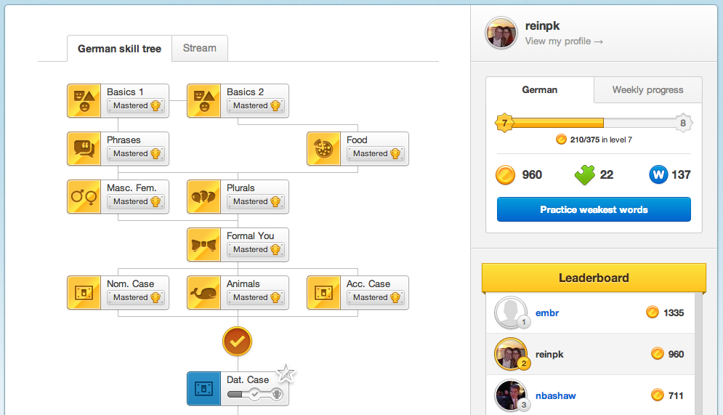
Task: Click the level 7 progress bar
Action: tap(594, 123)
